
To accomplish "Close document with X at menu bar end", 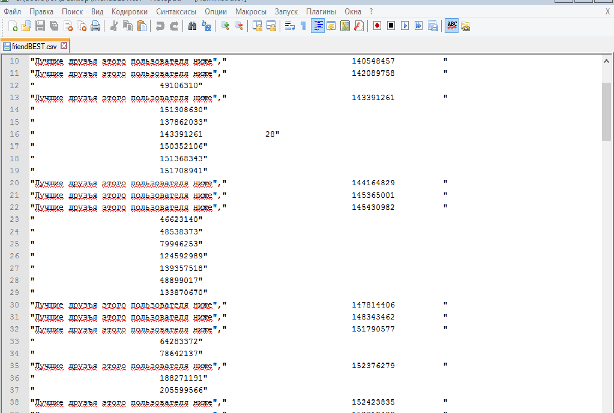I will click(607, 12).
